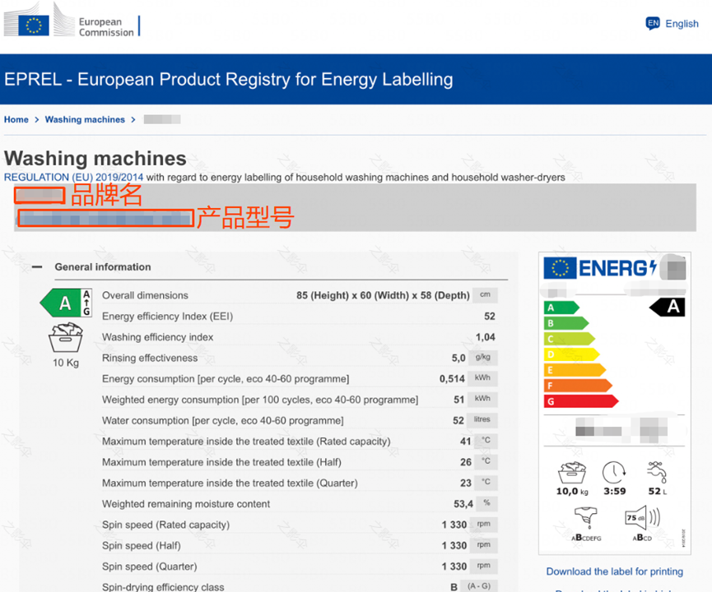
Task: Open the Washing machines breadcrumb link
Action: pyautogui.click(x=84, y=119)
